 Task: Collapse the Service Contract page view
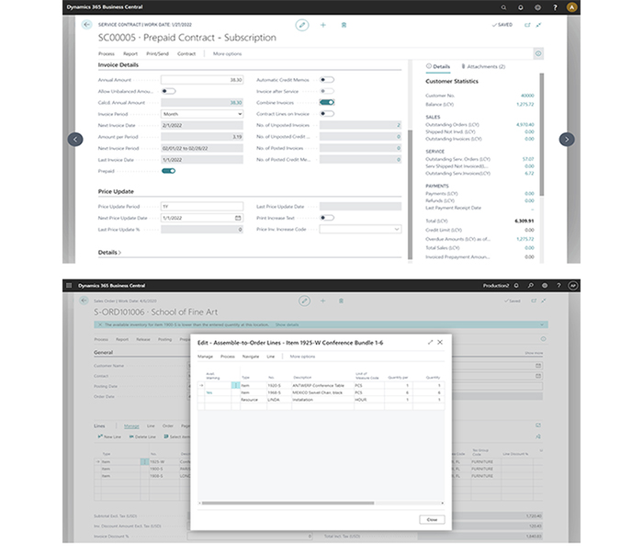(539, 25)
